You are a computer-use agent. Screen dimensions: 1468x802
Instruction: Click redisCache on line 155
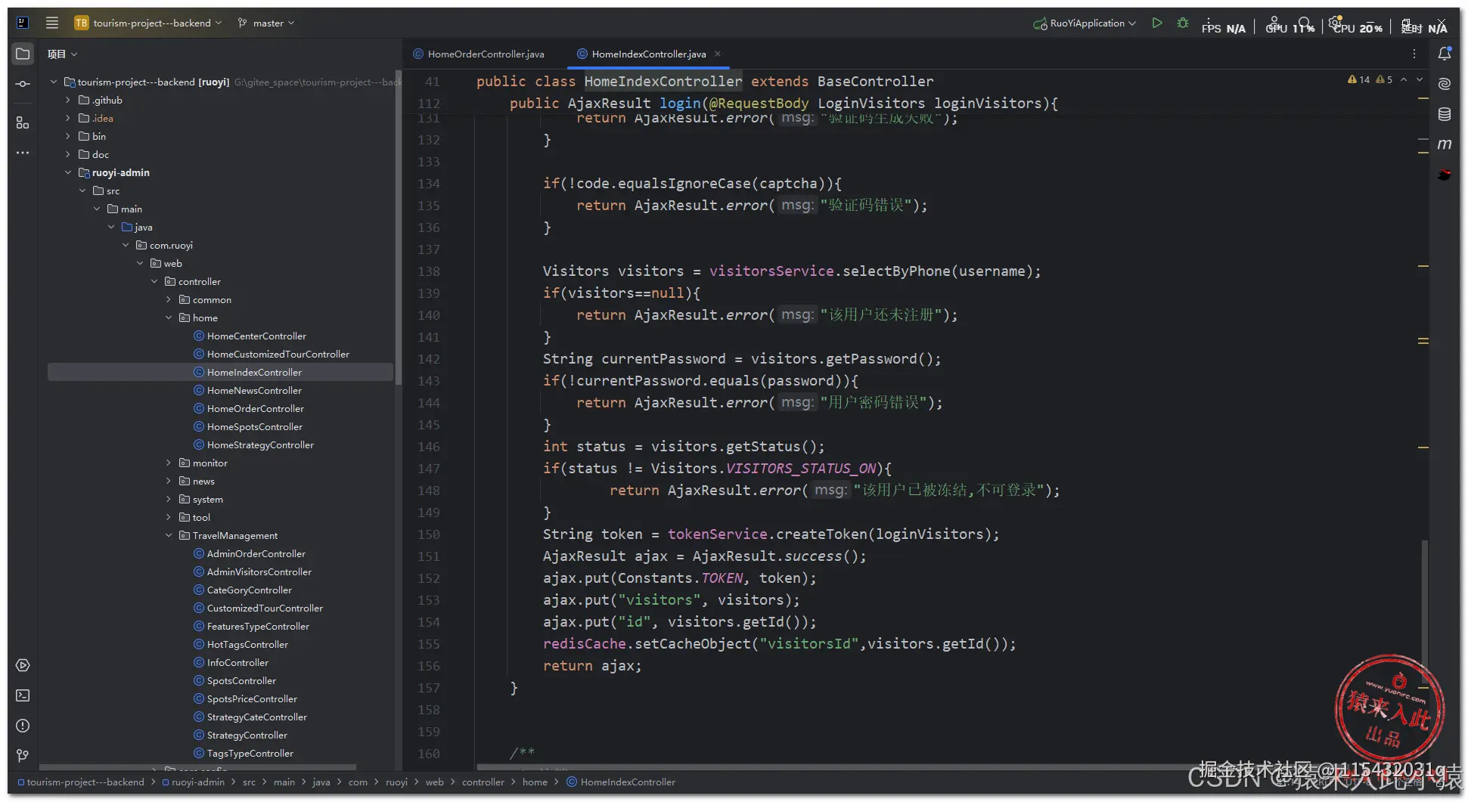click(x=585, y=643)
